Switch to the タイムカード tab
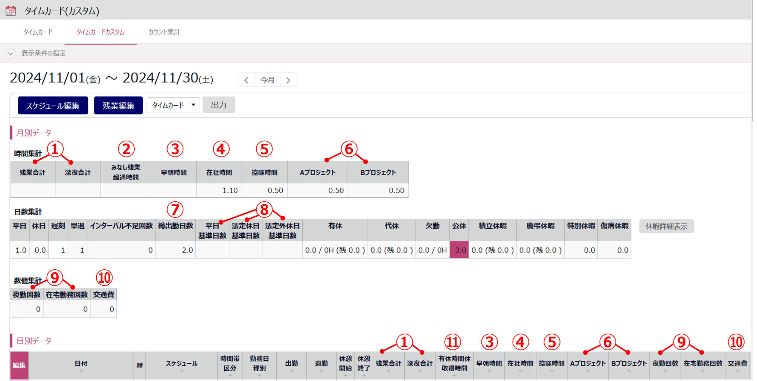The width and height of the screenshot is (757, 381). point(38,32)
